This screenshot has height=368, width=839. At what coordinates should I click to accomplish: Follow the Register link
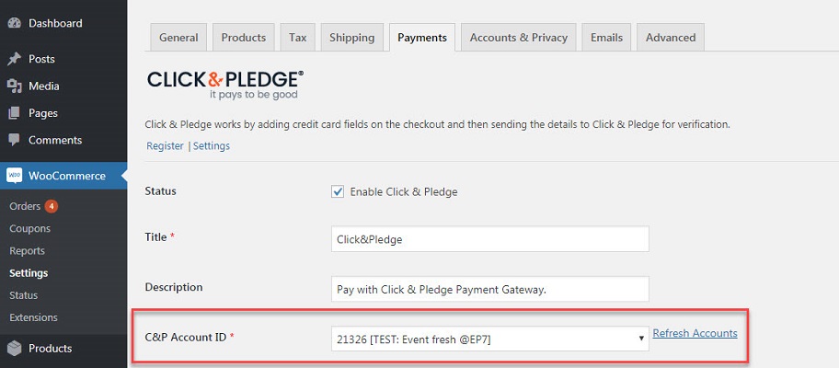pyautogui.click(x=165, y=145)
